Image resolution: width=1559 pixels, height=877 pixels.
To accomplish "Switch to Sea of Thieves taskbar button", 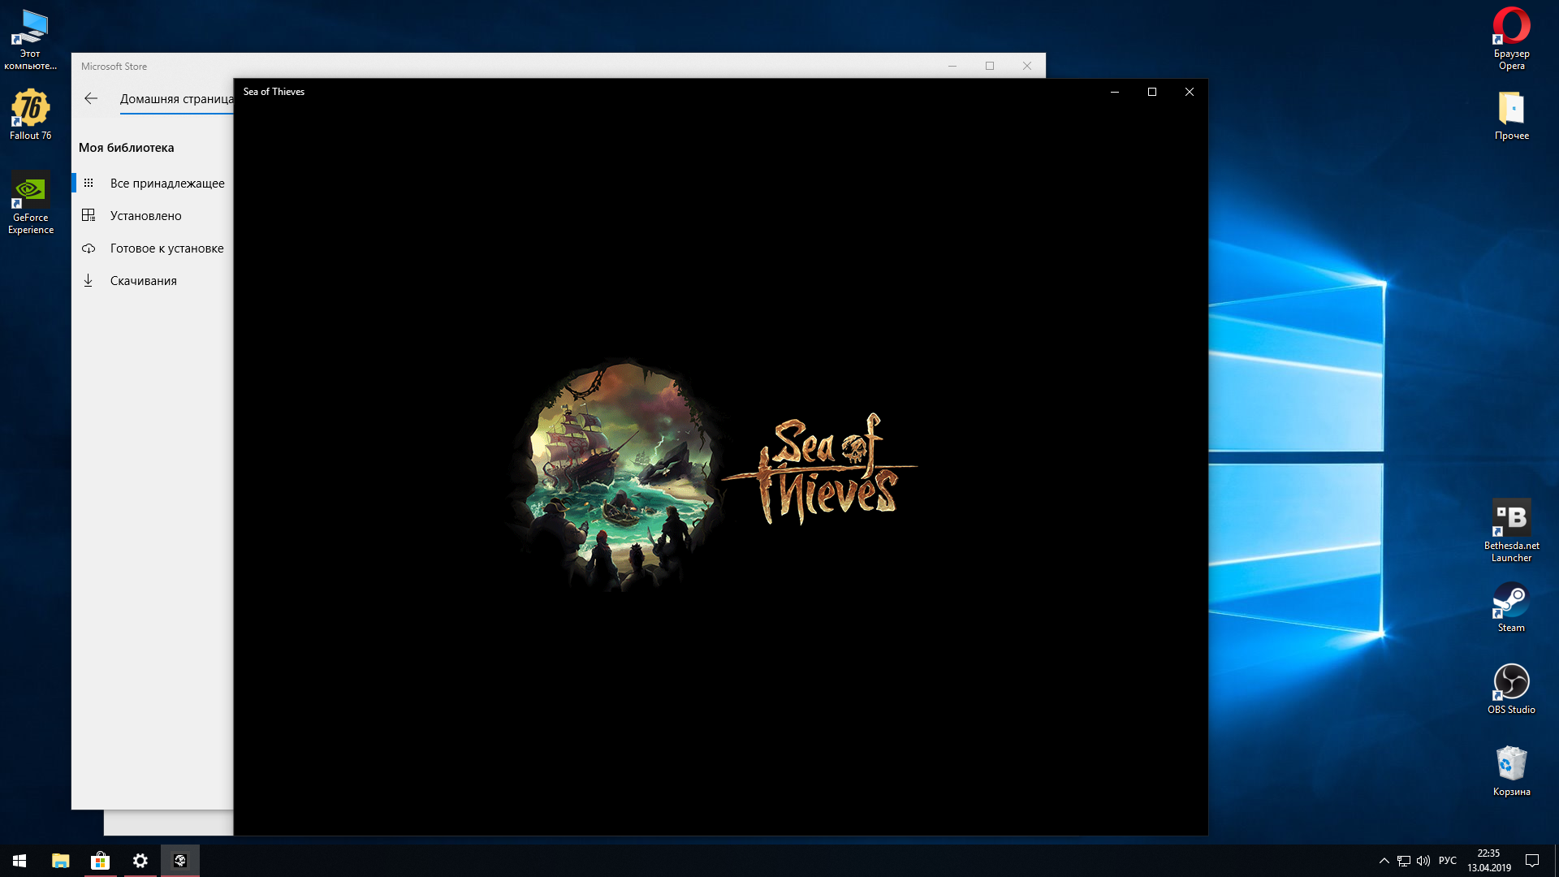I will [x=180, y=861].
